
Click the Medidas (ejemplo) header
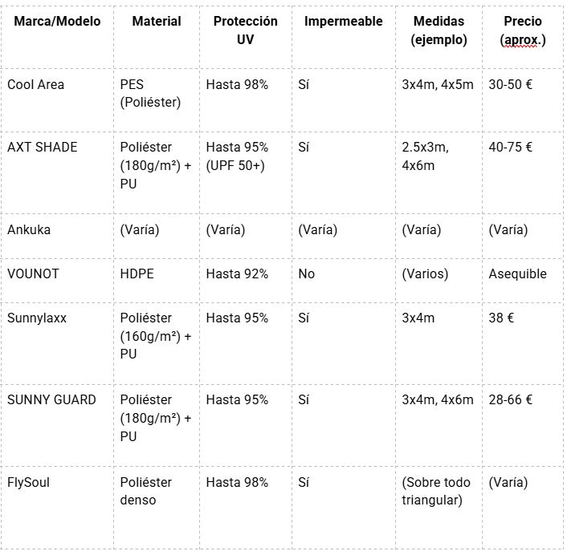[439, 30]
